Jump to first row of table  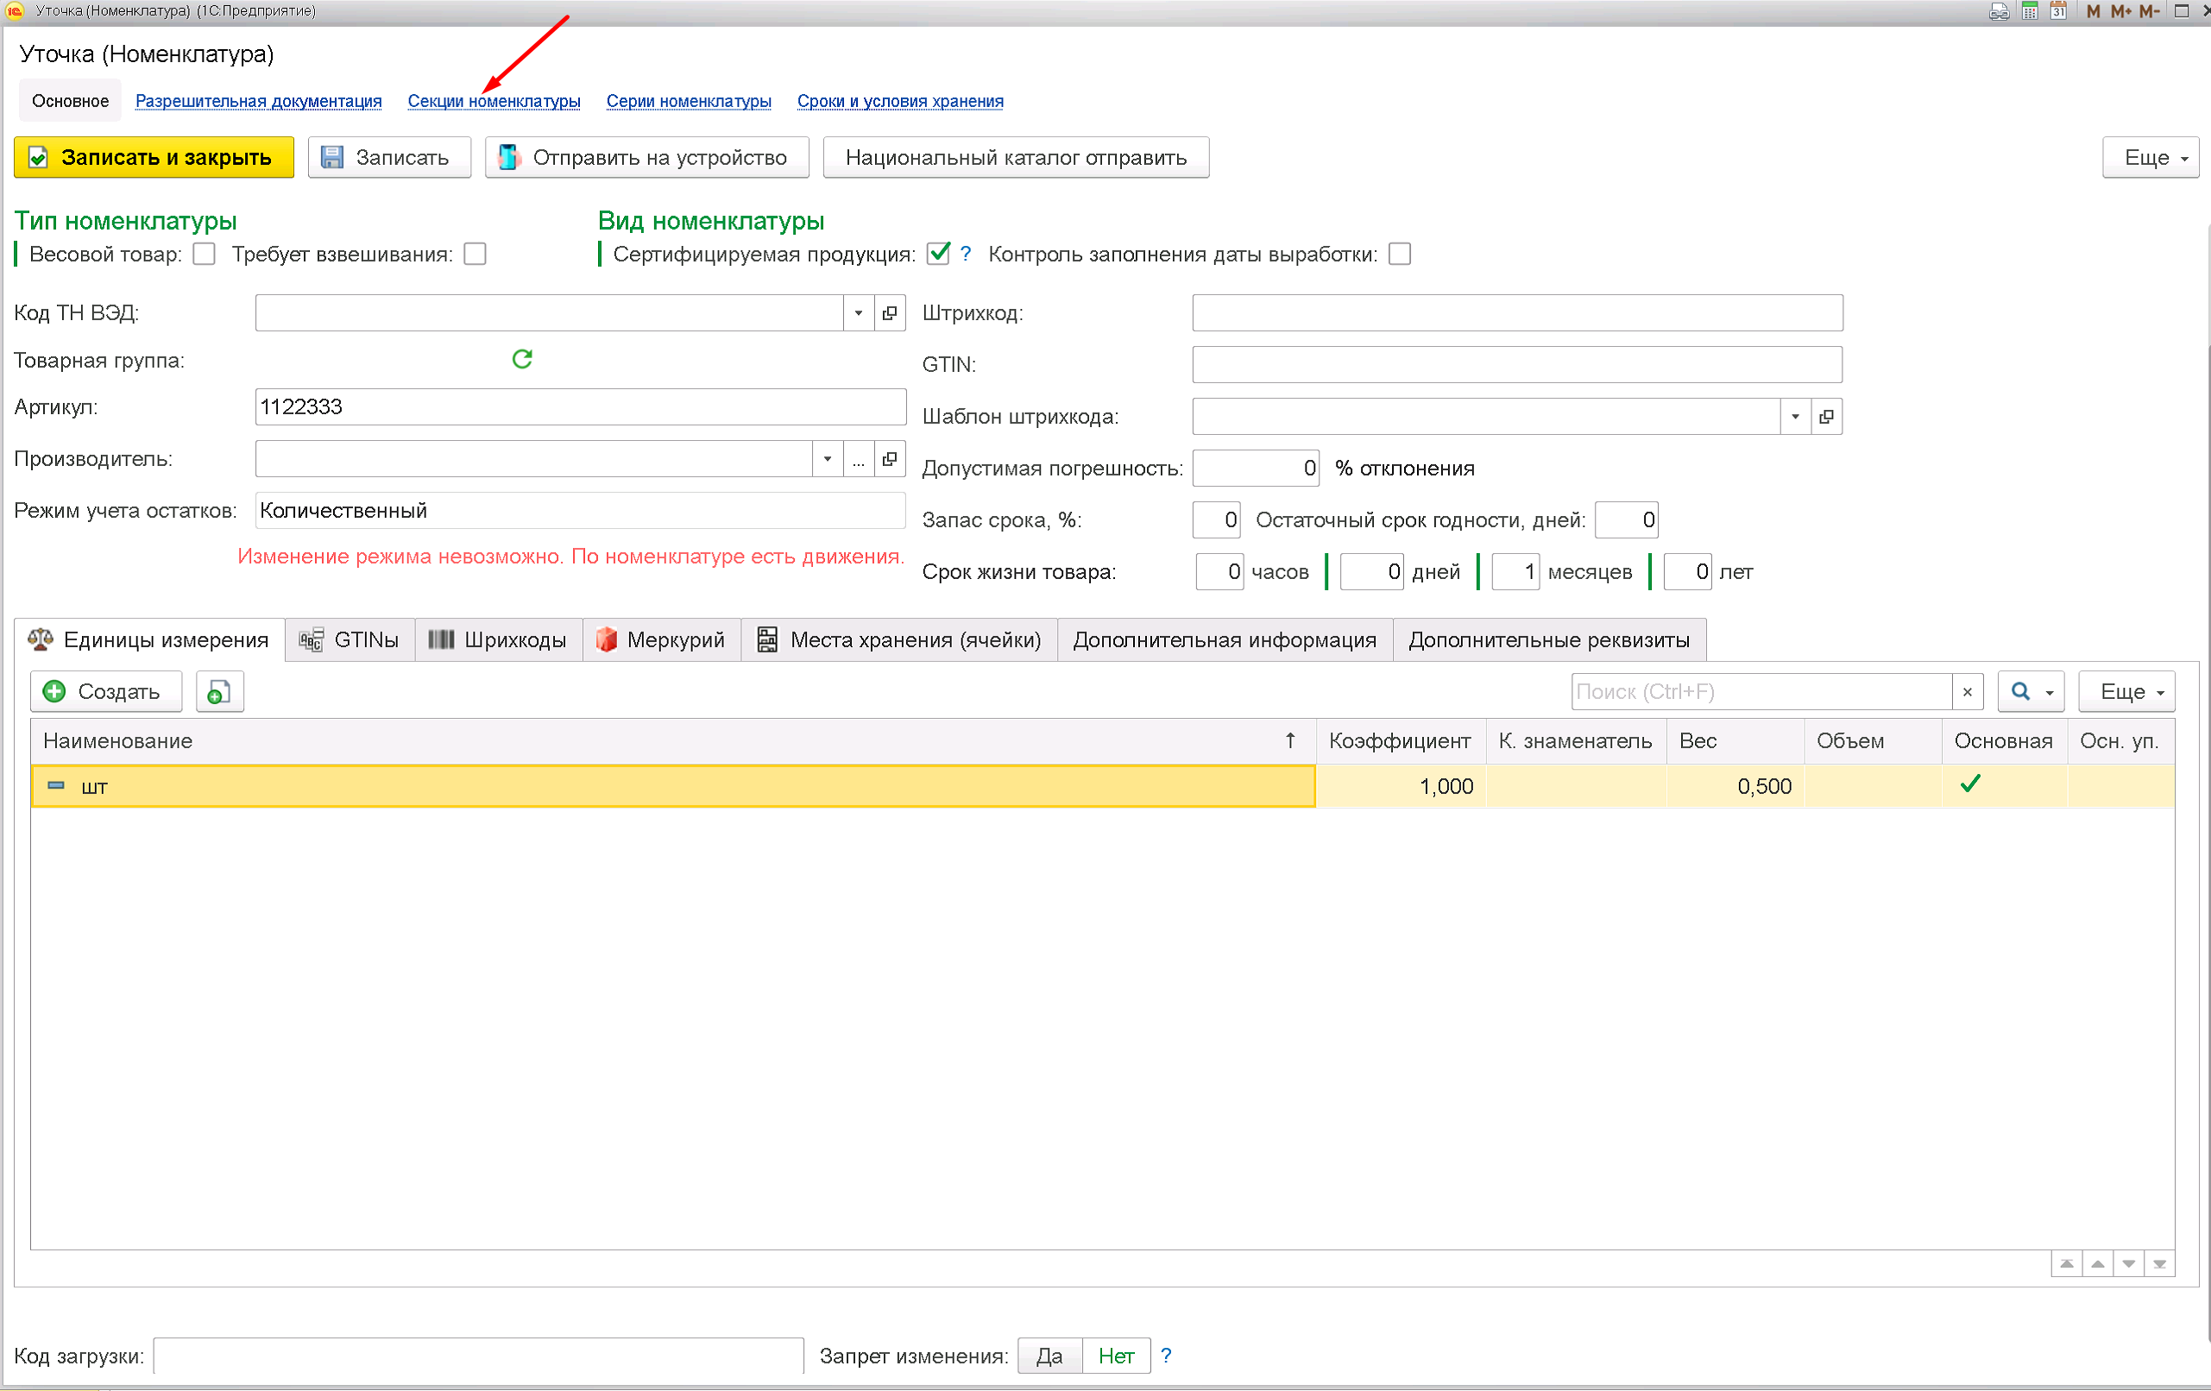tap(2067, 1264)
